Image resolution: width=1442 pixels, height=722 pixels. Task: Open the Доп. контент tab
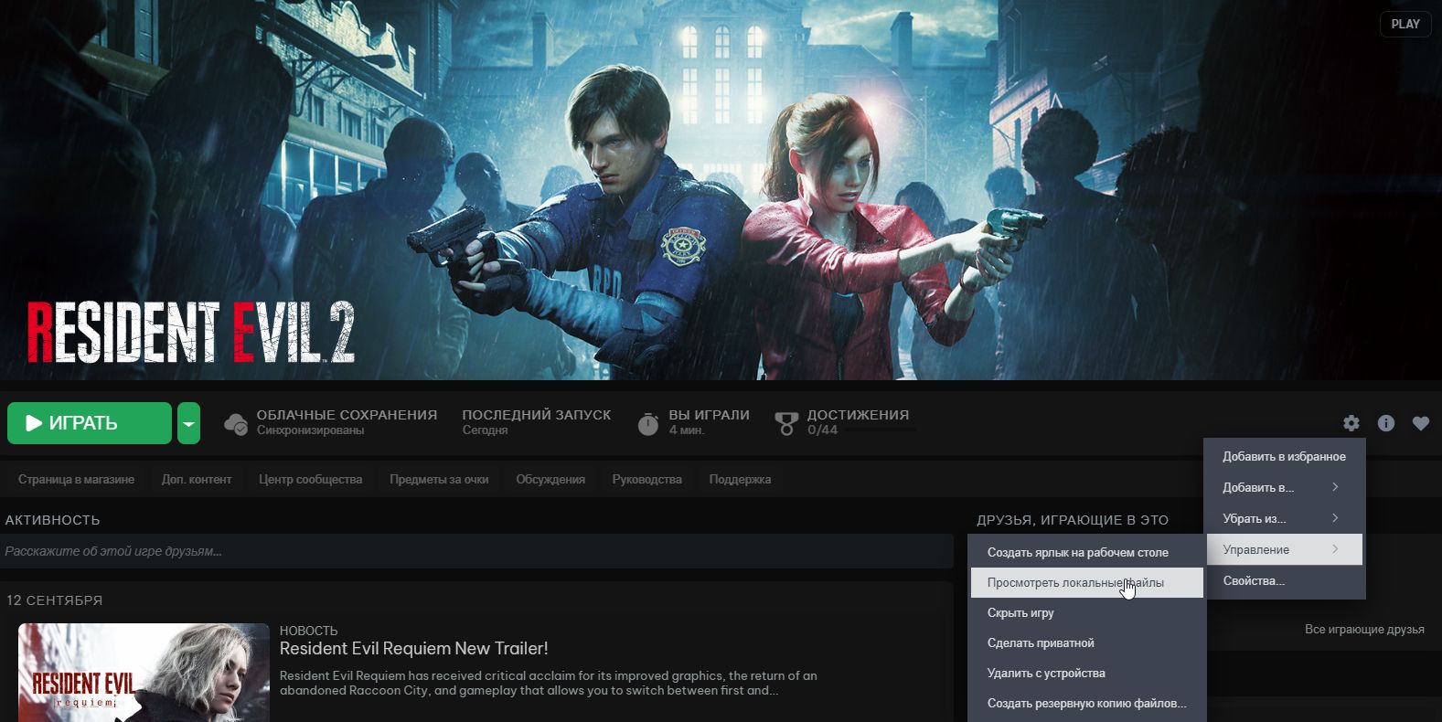pyautogui.click(x=197, y=479)
